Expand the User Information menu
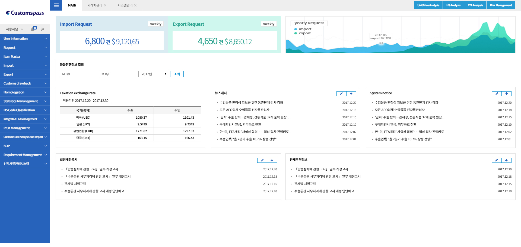Screen dimensions: 521x247 pyautogui.click(x=25, y=39)
